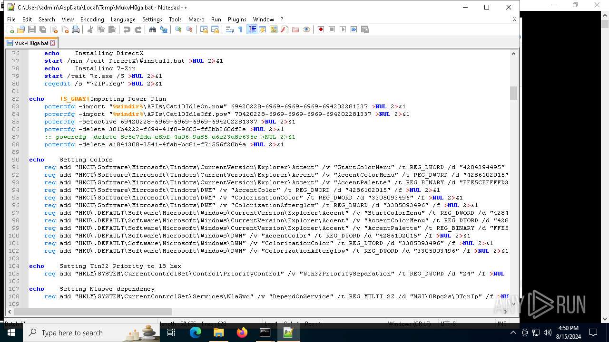Open the Windows Start menu
This screenshot has width=609, height=342.
[x=11, y=332]
